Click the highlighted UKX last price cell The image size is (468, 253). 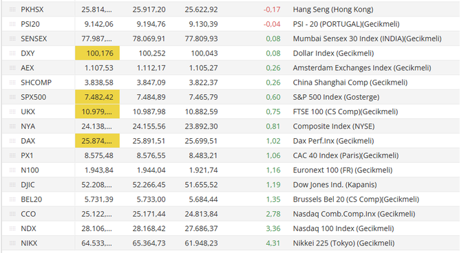pos(97,111)
